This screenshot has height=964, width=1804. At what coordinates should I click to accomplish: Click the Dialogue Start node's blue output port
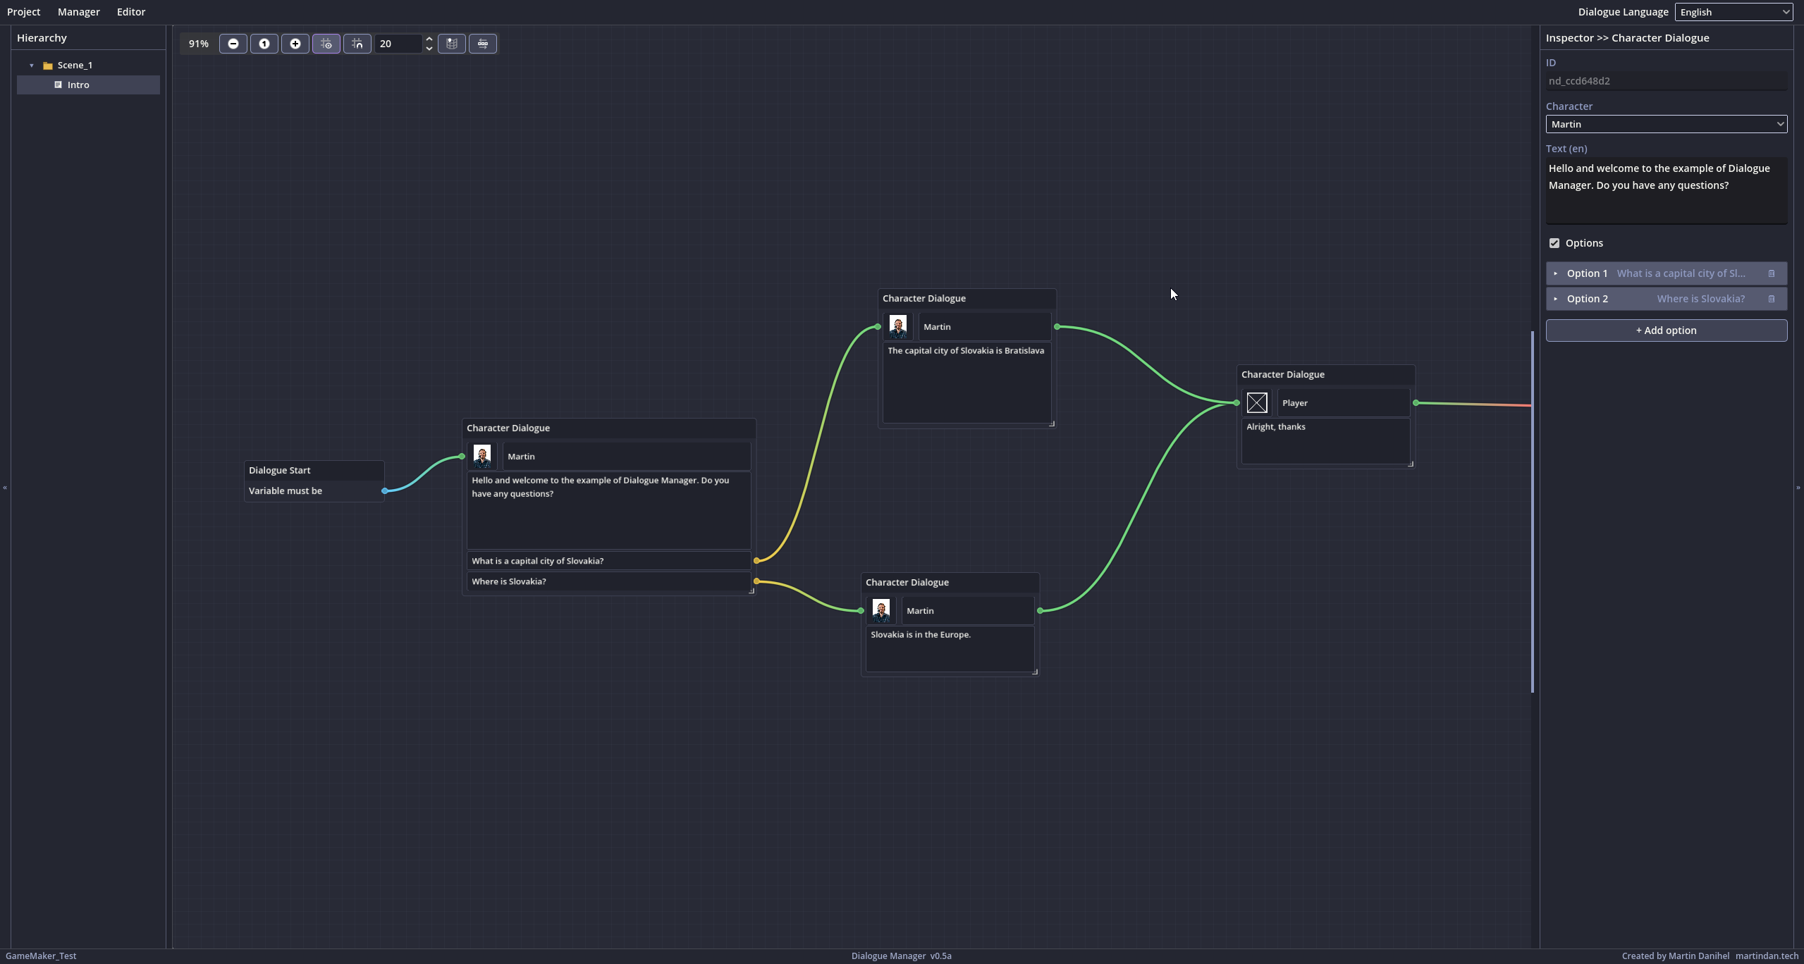[x=384, y=491]
